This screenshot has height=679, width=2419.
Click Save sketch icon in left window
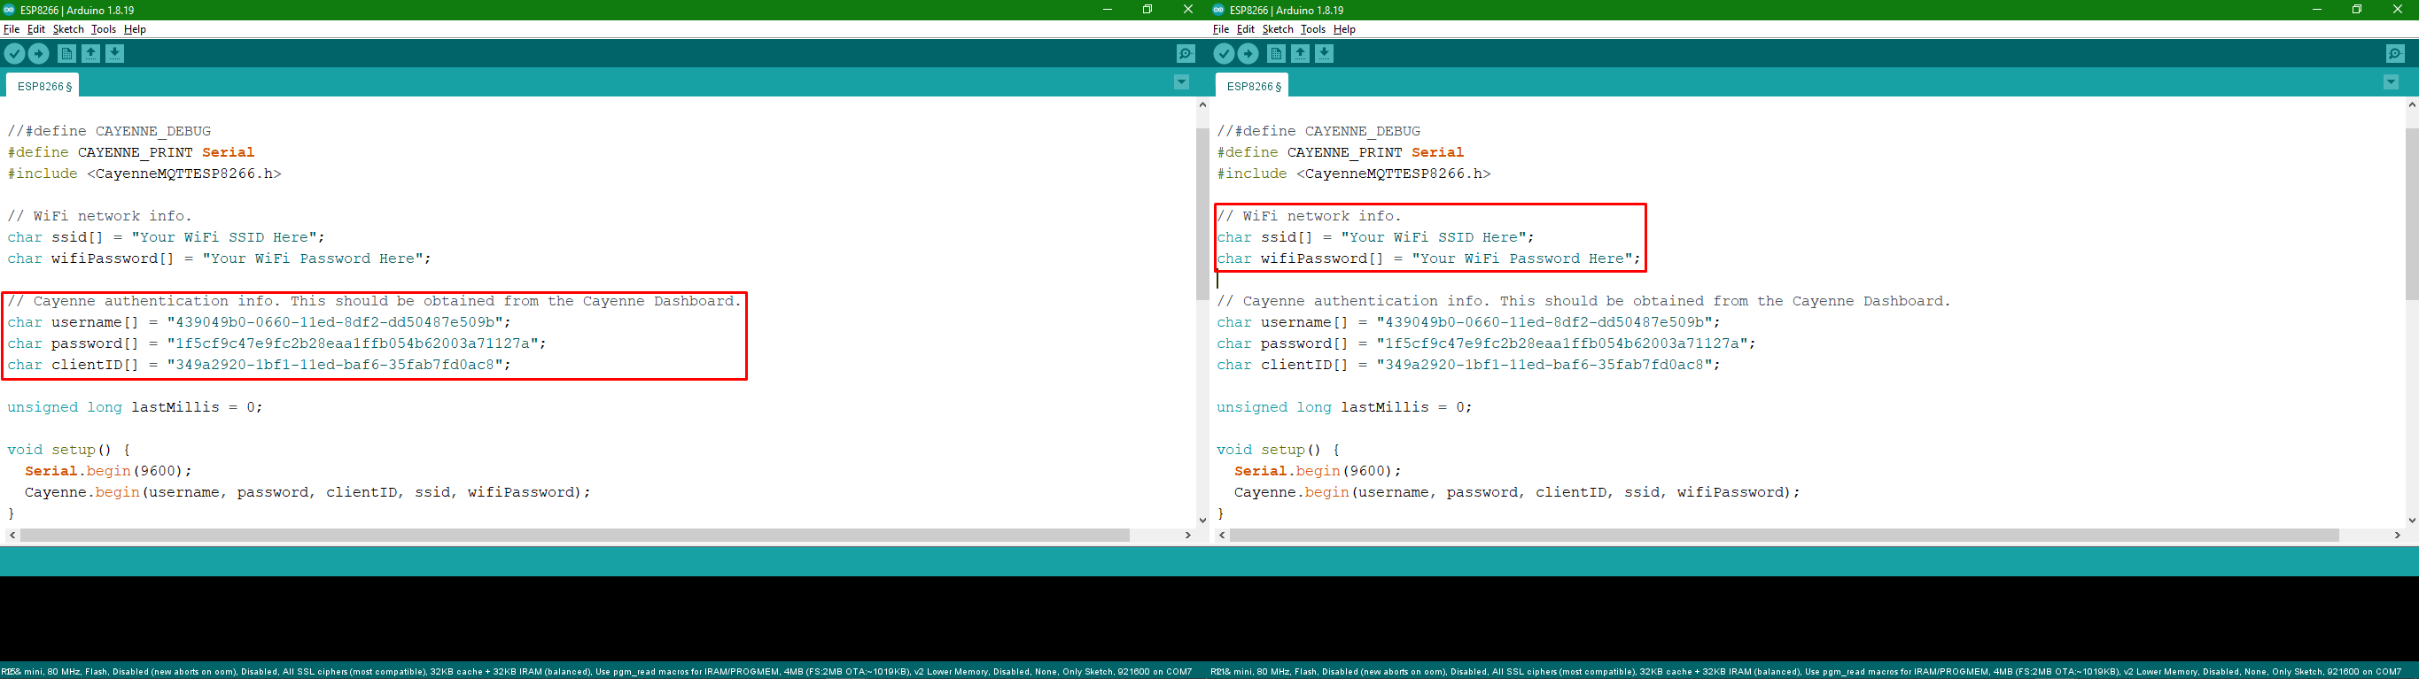point(114,53)
